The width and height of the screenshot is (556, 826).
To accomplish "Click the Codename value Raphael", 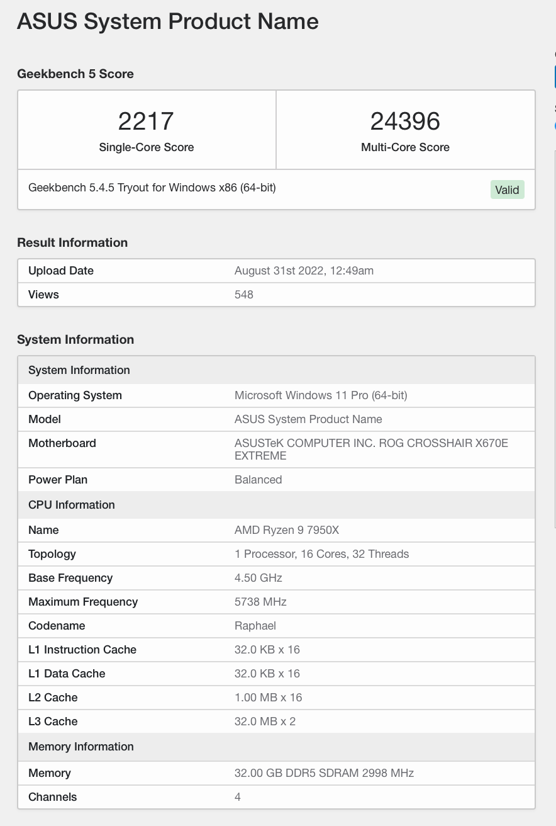I will [x=255, y=626].
